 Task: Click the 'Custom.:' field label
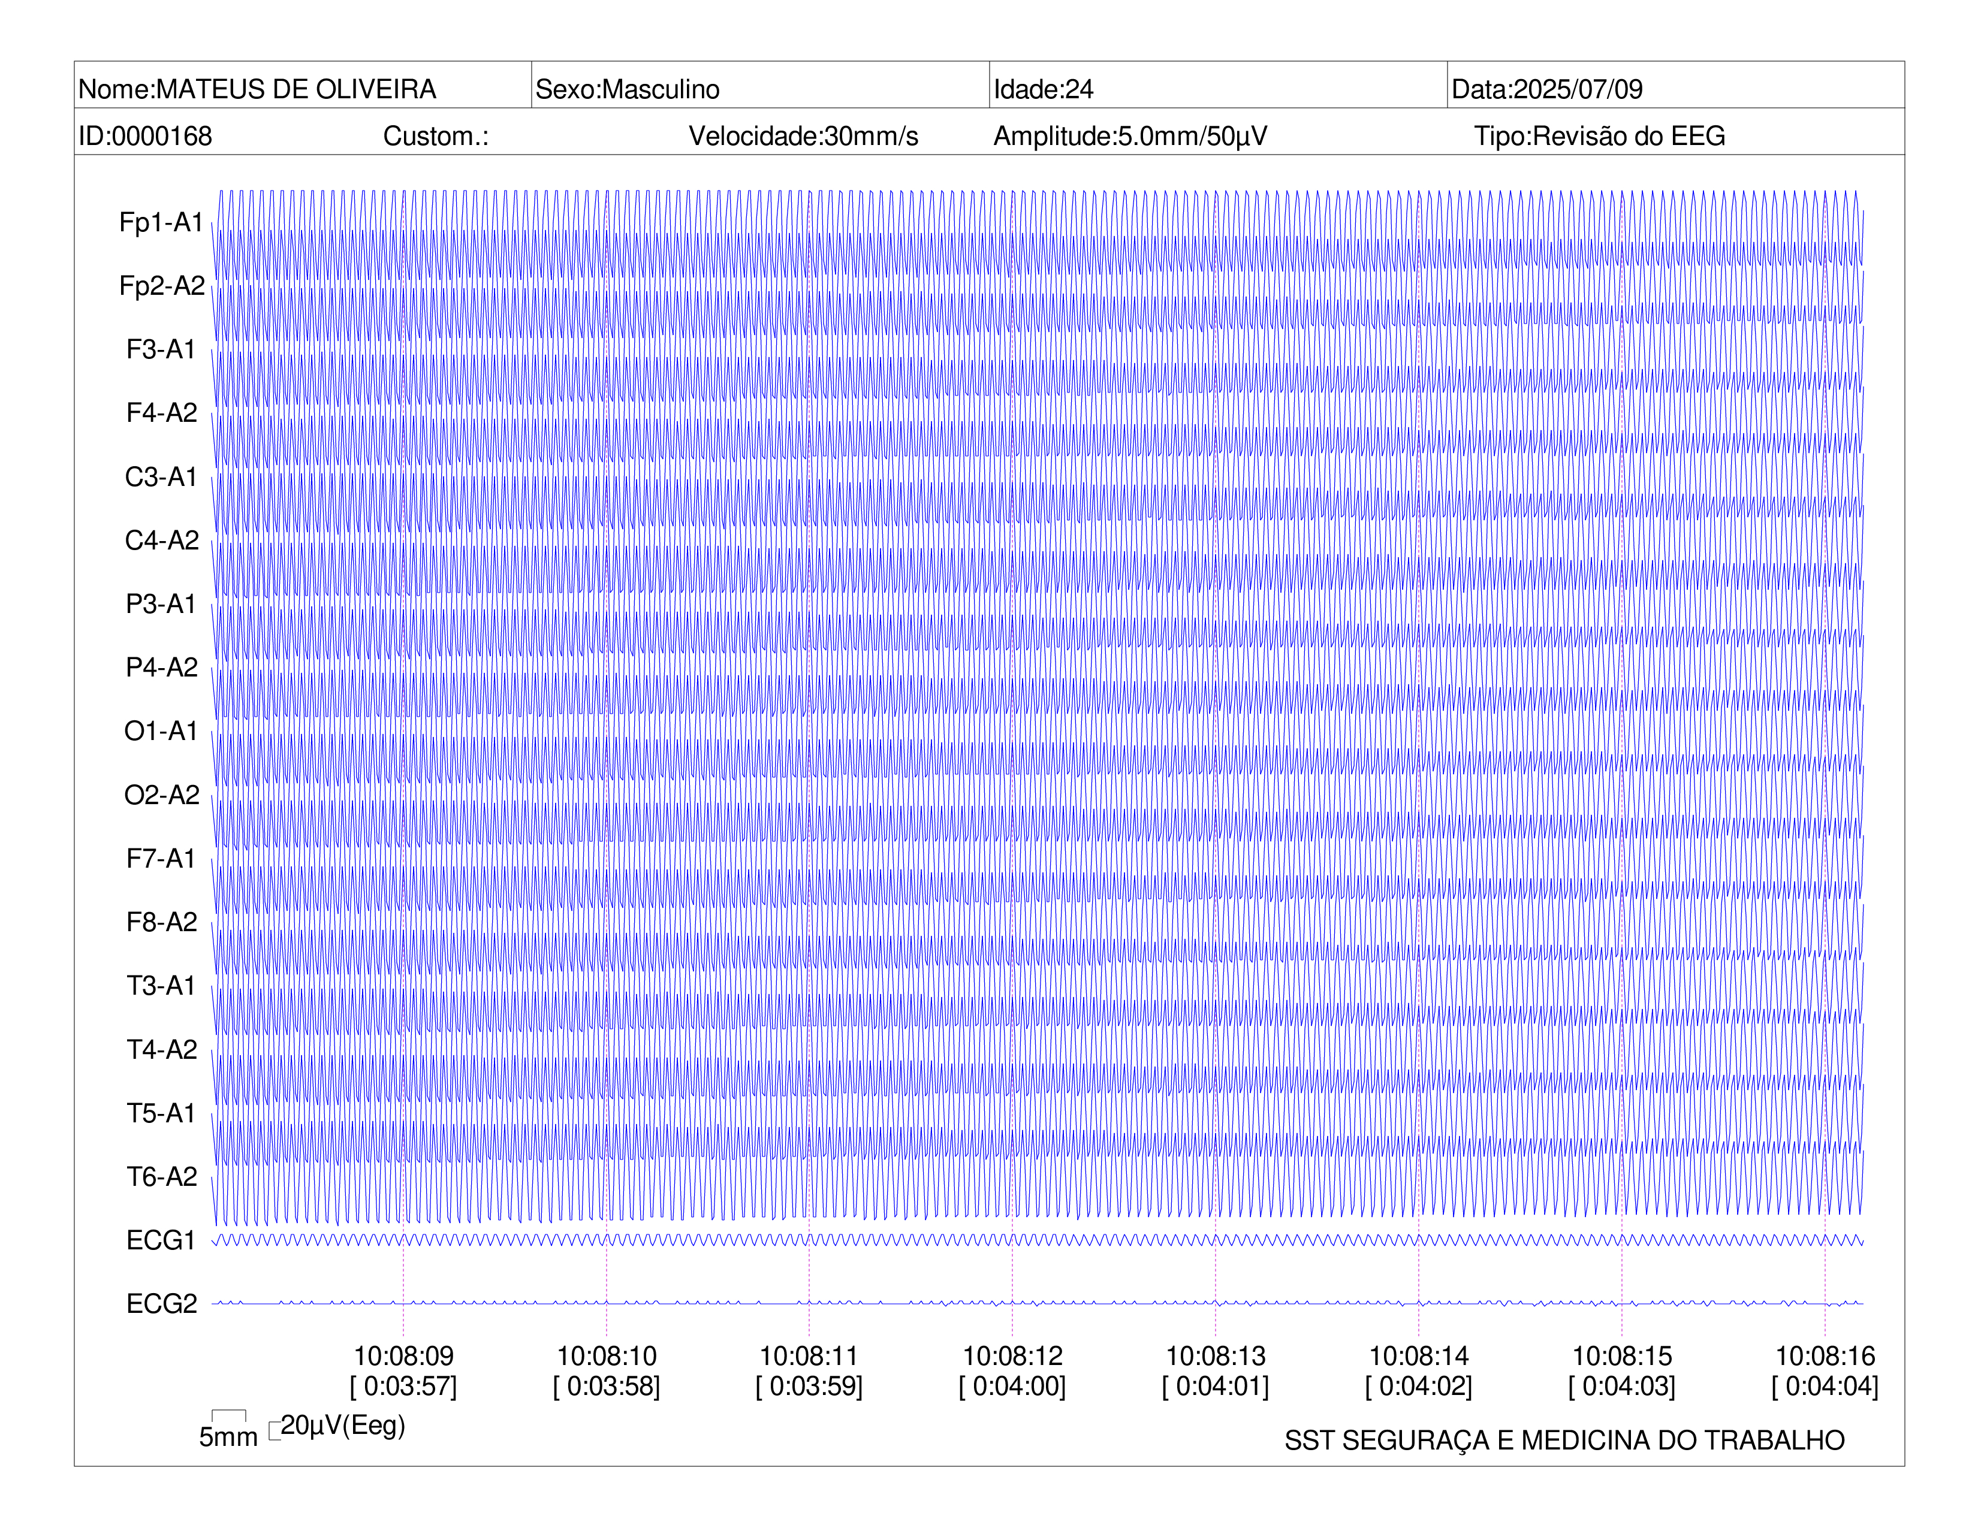(436, 136)
